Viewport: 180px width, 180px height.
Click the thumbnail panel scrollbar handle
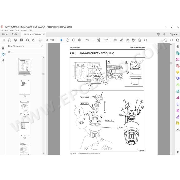click(x=43, y=74)
